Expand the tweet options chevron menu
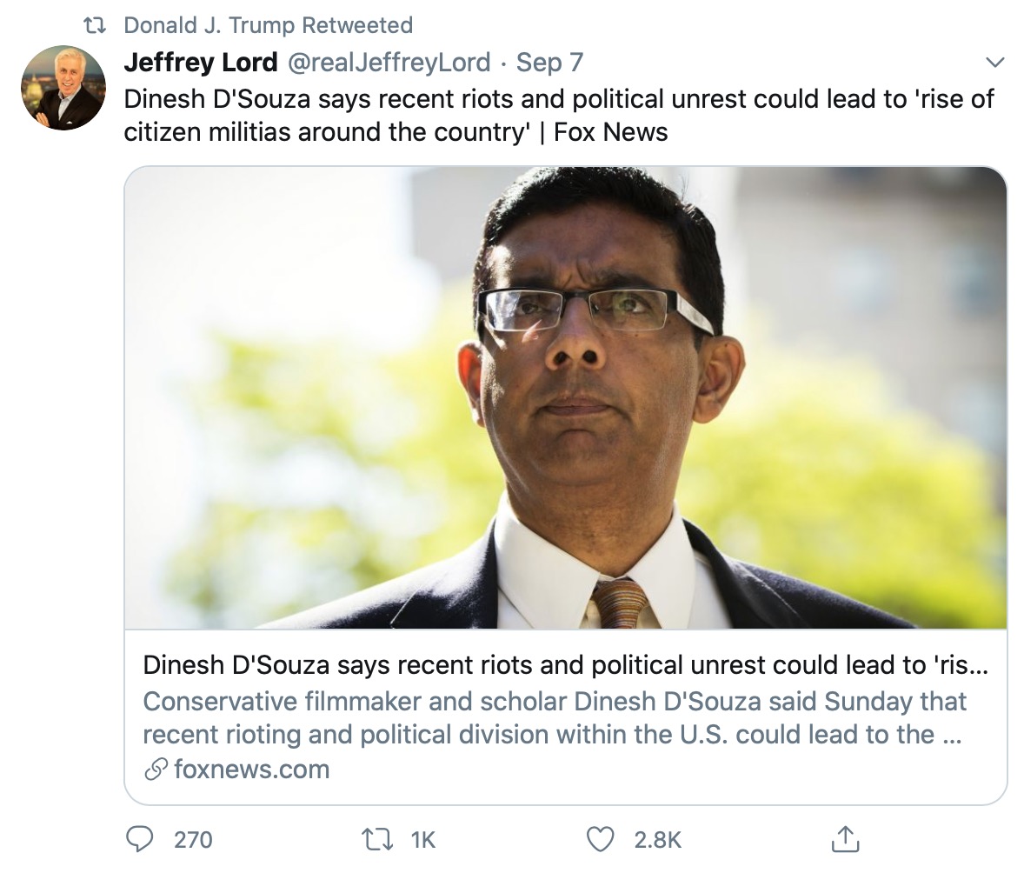Viewport: 1024px width, 873px height. tap(994, 63)
